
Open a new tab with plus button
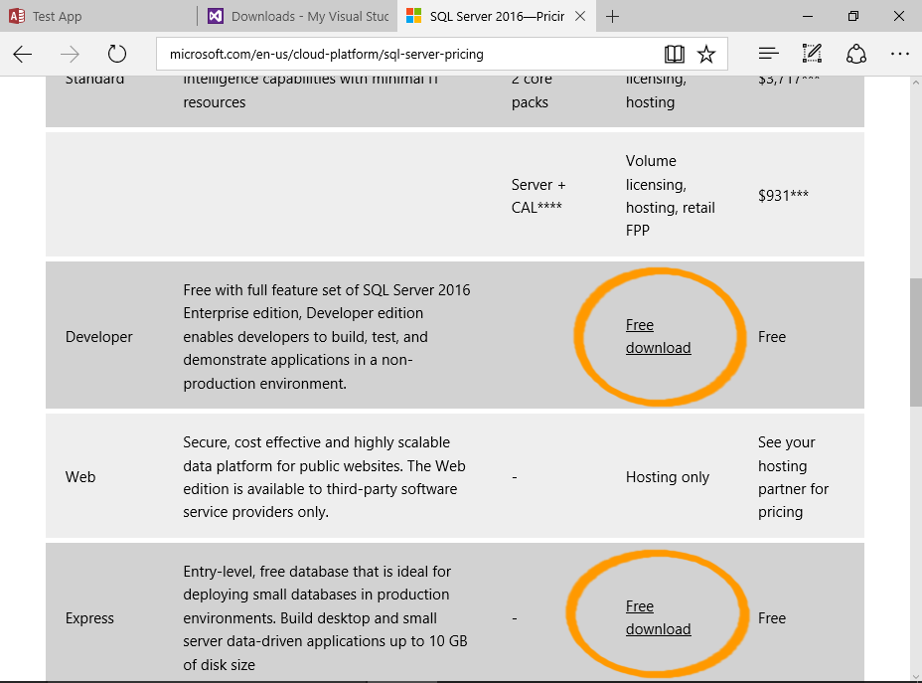click(613, 16)
